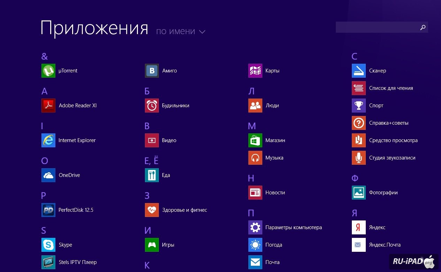Screen dimensions: 441x272
Task: Open the Амиго app icon
Action: pyautogui.click(x=152, y=71)
